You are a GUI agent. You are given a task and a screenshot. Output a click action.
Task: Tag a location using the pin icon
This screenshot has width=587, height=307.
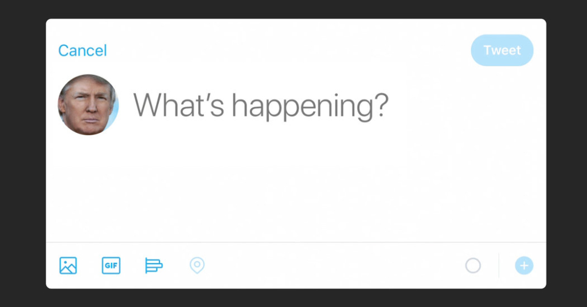[197, 266]
